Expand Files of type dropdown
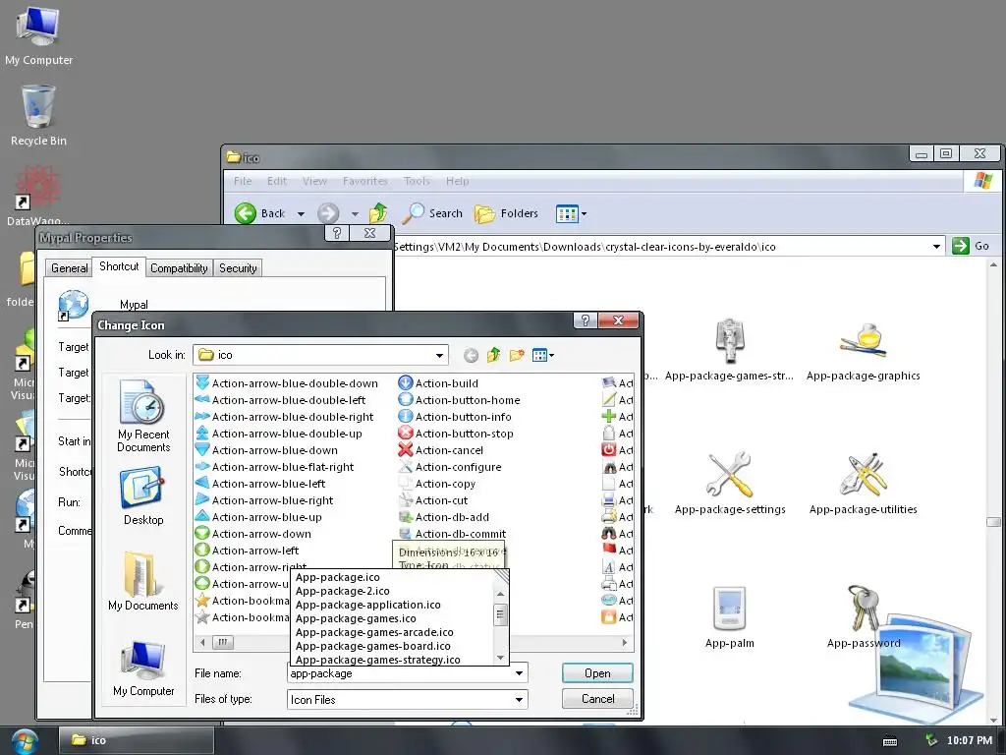This screenshot has height=755, width=1006. coord(519,700)
